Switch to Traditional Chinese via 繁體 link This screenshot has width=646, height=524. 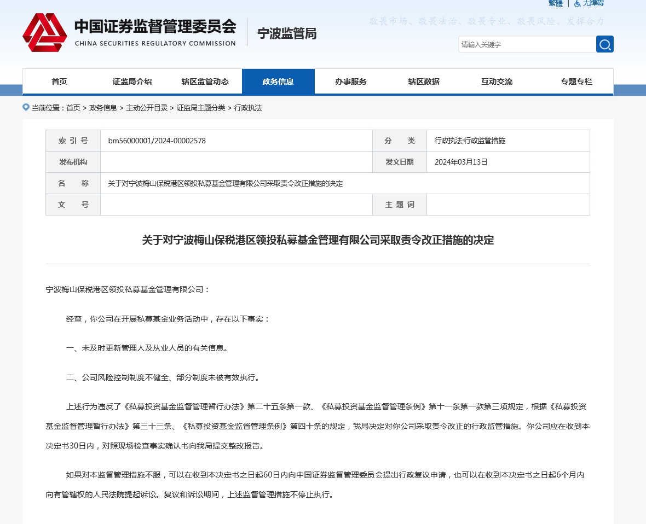click(x=556, y=3)
